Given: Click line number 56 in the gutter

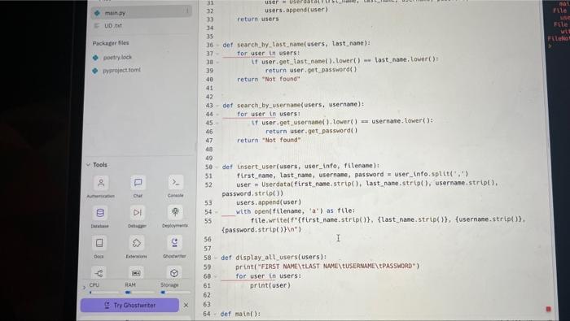Looking at the screenshot, I should tap(208, 240).
